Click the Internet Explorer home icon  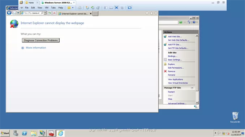[x=147, y=13]
